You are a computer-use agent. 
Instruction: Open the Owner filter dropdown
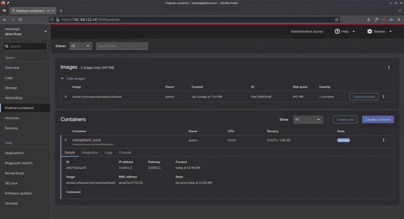[x=81, y=46]
